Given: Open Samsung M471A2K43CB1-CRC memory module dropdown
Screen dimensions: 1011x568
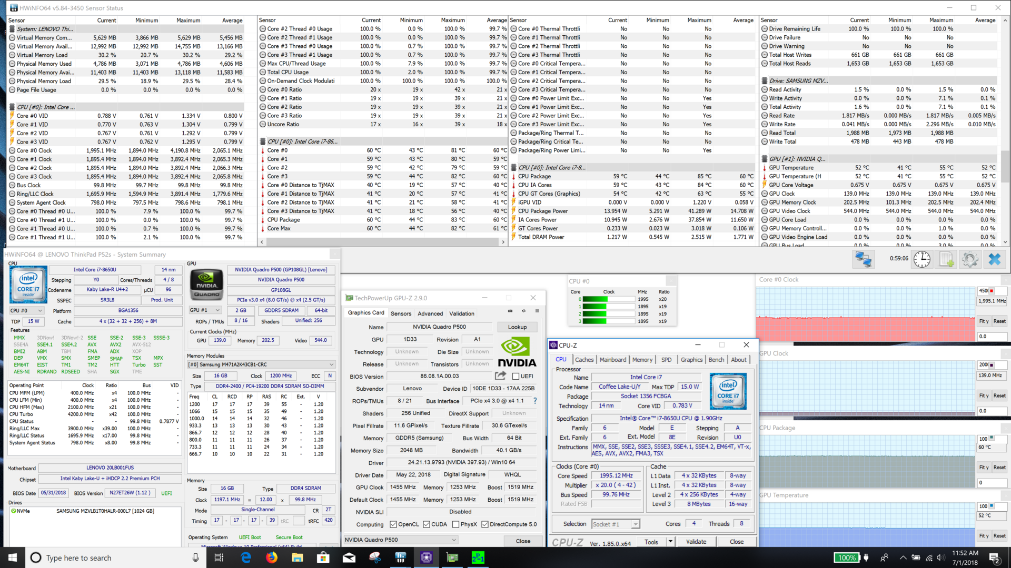Looking at the screenshot, I should (x=262, y=364).
